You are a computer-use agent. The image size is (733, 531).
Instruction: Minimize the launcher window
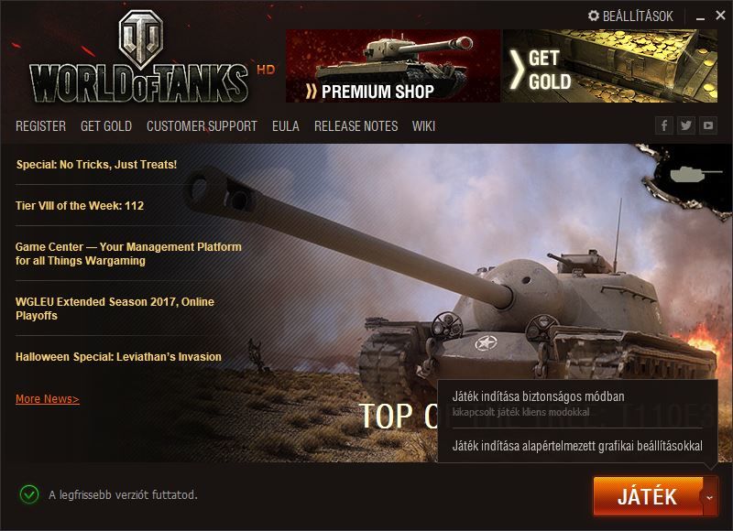tap(700, 16)
